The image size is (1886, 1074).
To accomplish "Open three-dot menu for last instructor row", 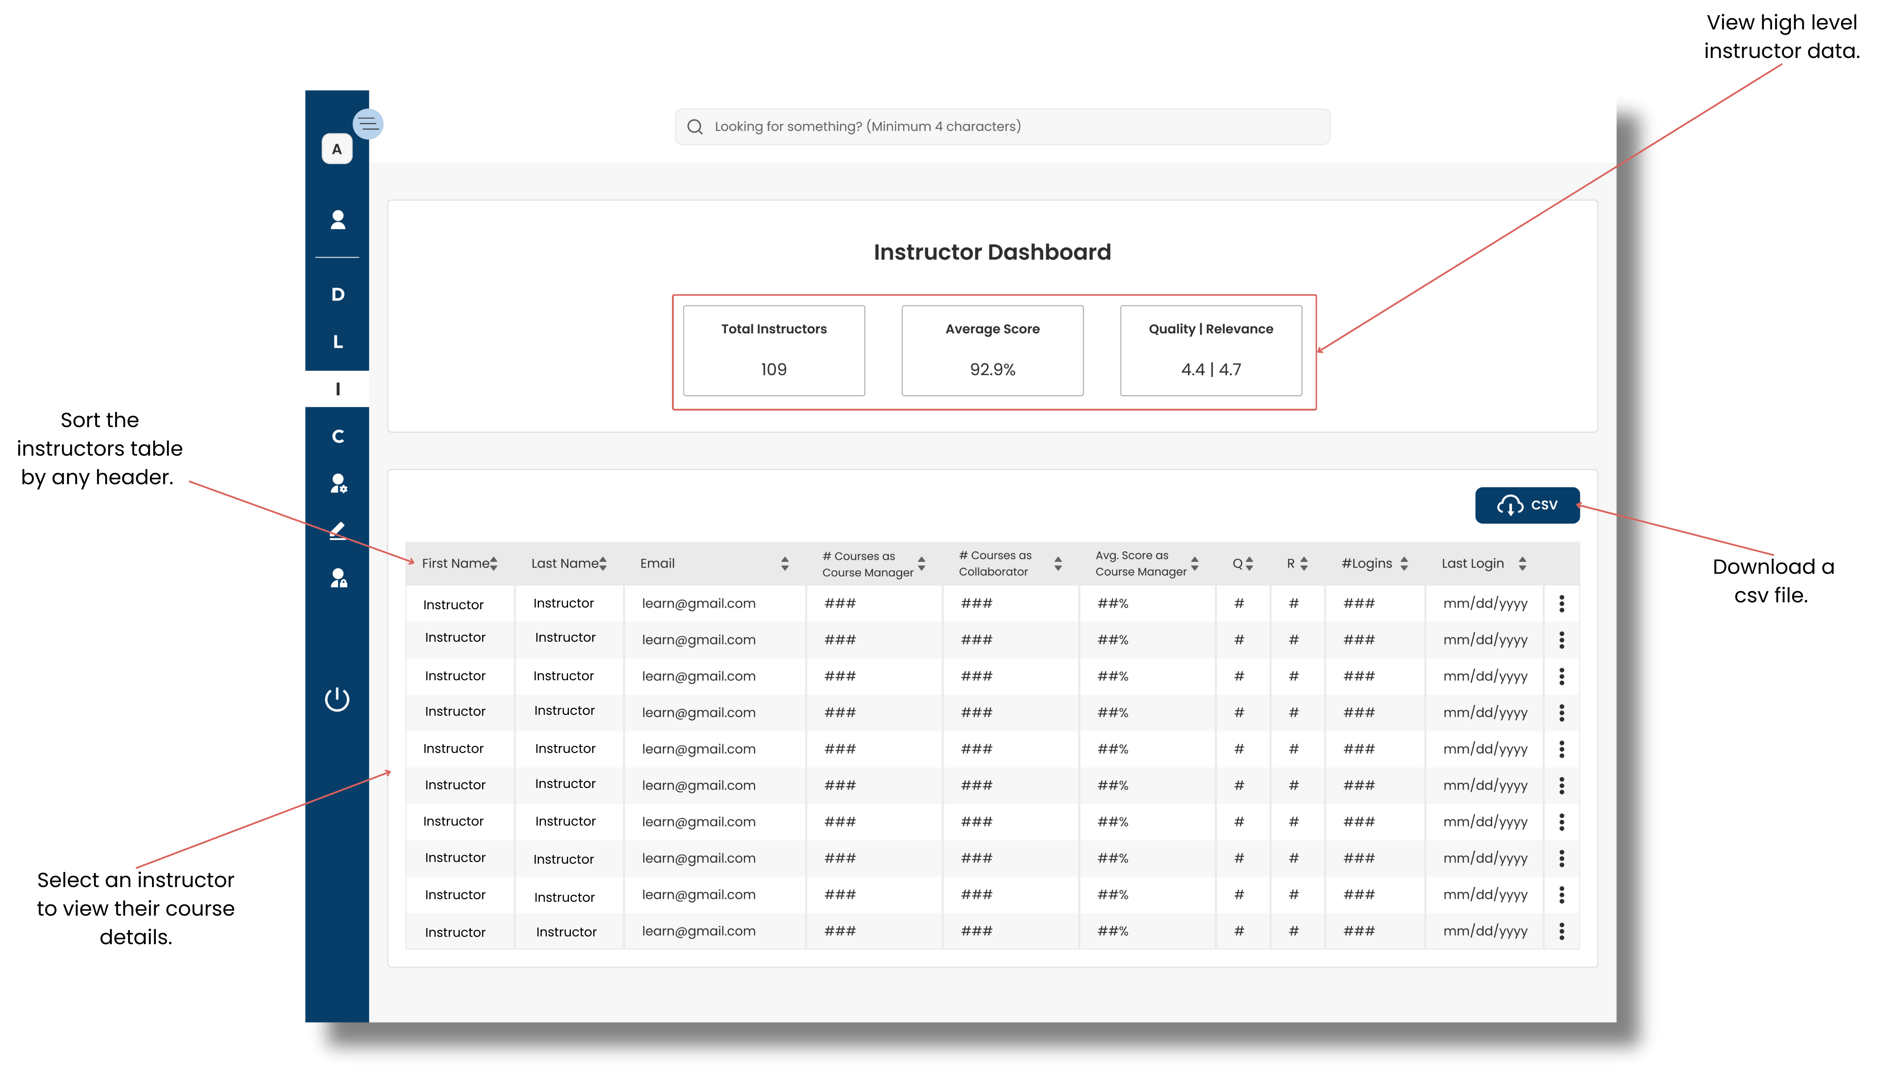I will pos(1561,931).
